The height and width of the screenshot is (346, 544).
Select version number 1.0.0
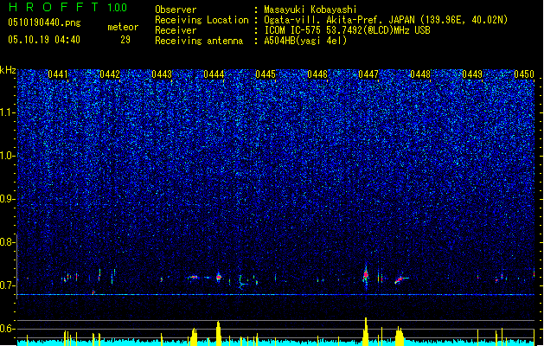pos(117,8)
